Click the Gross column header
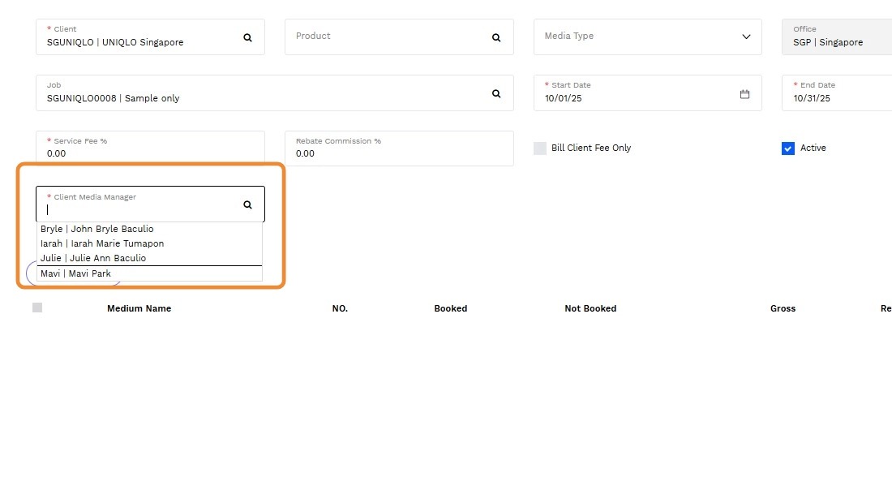892x499 pixels. coord(783,308)
